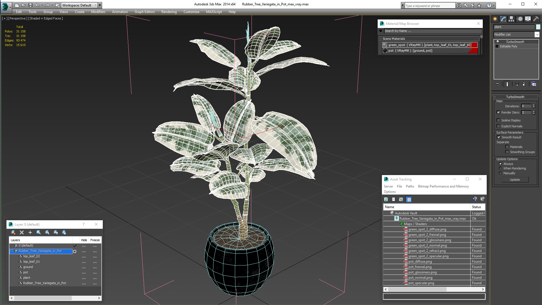Switch to the Utilities hammer panel

(x=536, y=19)
